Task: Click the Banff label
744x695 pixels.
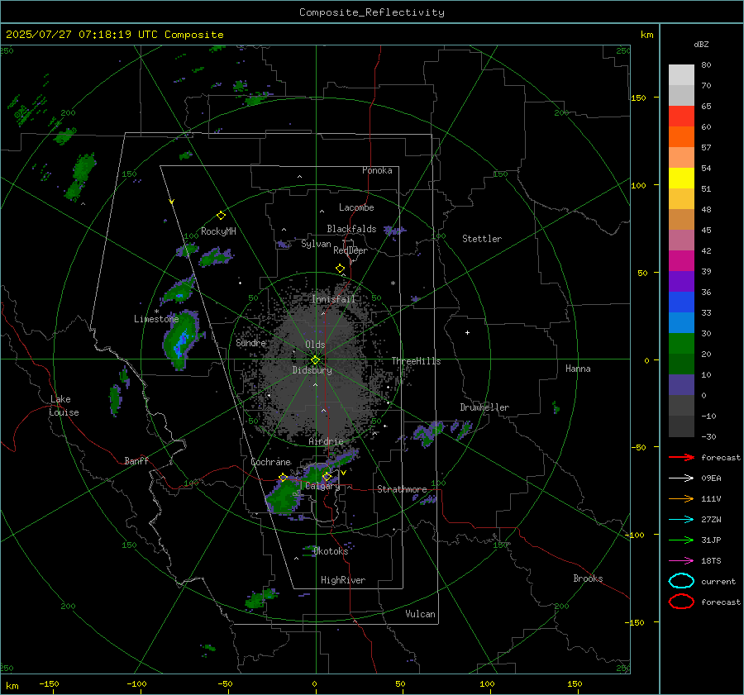Action: click(x=136, y=461)
